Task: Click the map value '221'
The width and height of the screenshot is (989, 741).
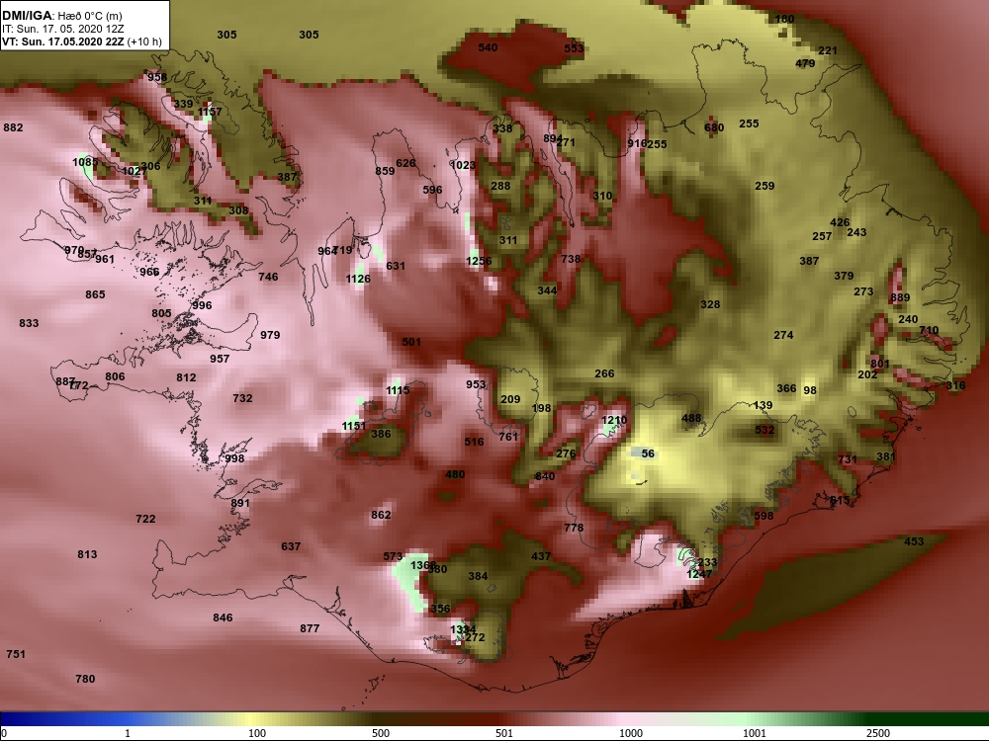Action: [828, 50]
